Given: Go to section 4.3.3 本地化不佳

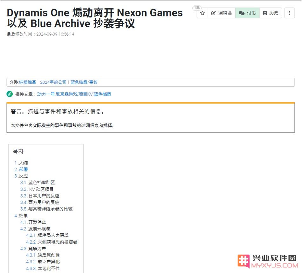Looking at the screenshot, I should pos(43,268).
